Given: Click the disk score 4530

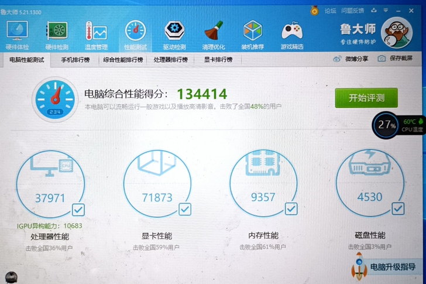Looking at the screenshot, I should coord(370,197).
